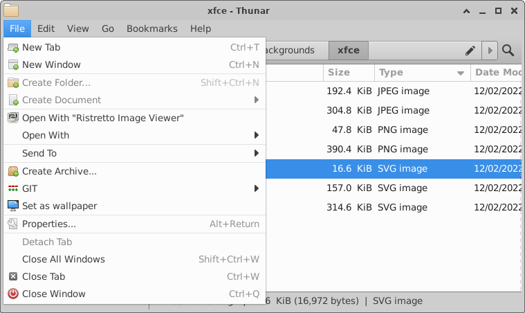Click the GIT colored dots icon

click(13, 188)
